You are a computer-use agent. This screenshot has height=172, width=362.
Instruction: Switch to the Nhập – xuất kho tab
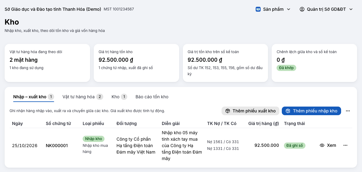tap(33, 97)
